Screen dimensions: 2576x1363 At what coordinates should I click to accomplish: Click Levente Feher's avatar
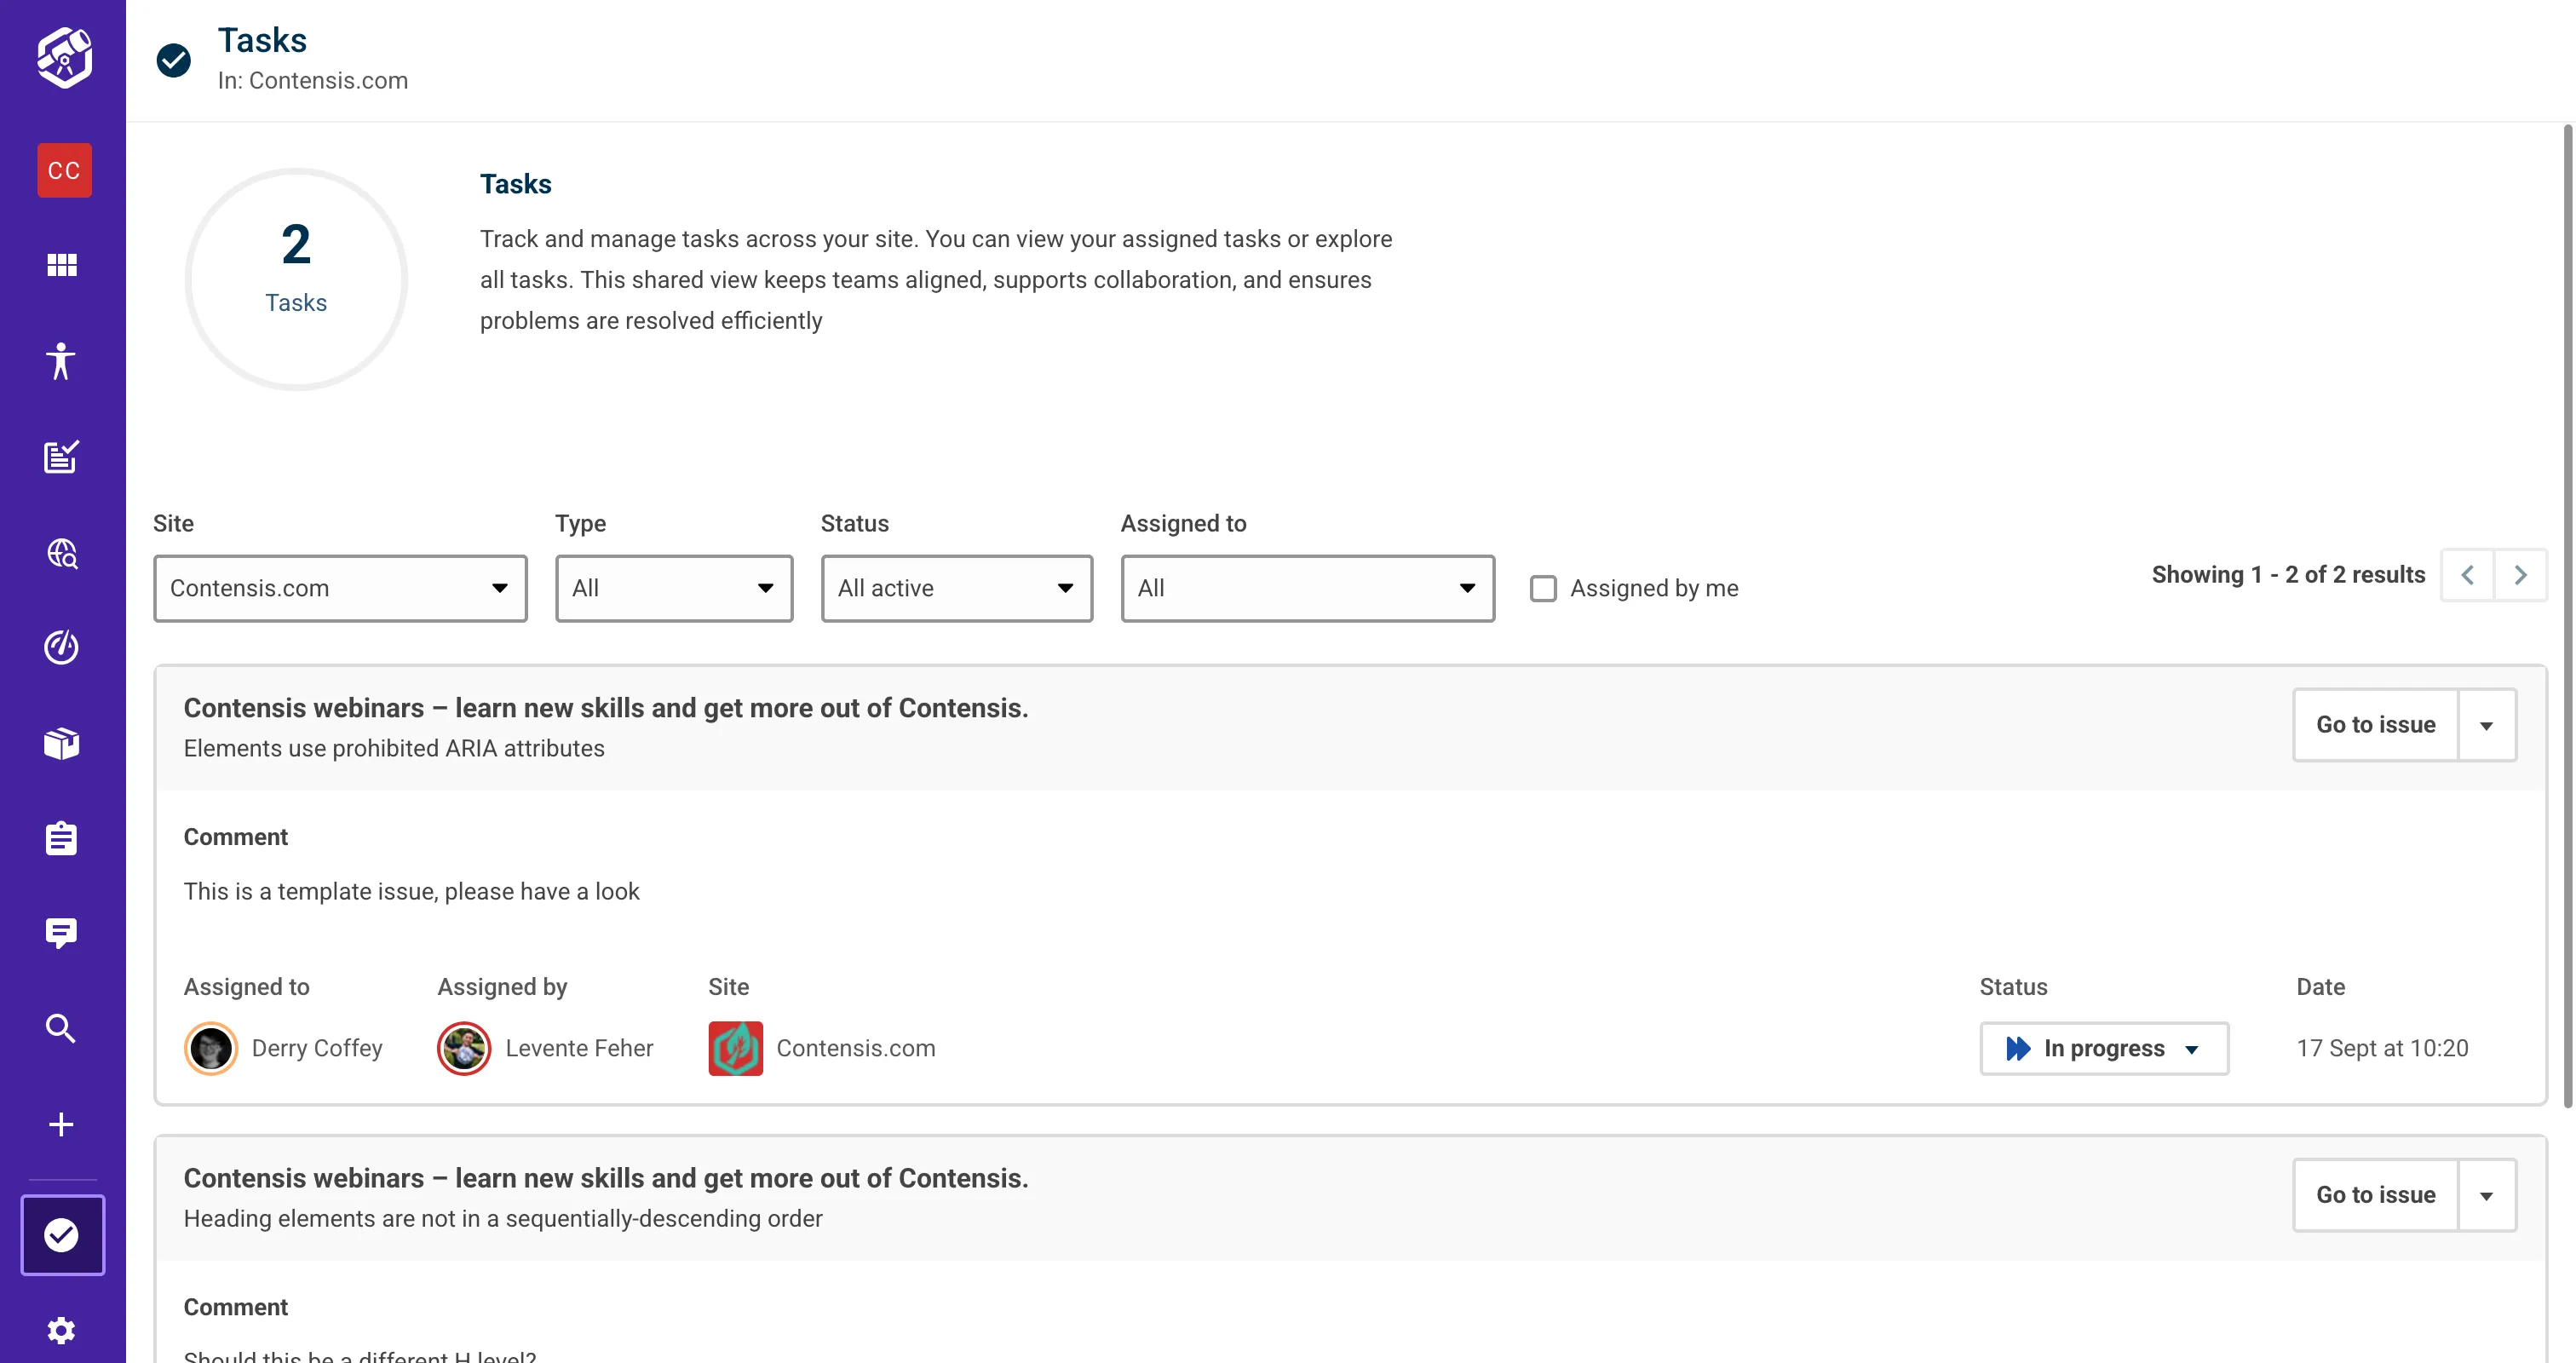tap(464, 1048)
